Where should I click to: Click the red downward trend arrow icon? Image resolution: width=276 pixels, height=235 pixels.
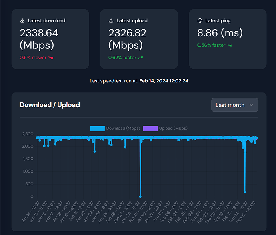[51, 58]
